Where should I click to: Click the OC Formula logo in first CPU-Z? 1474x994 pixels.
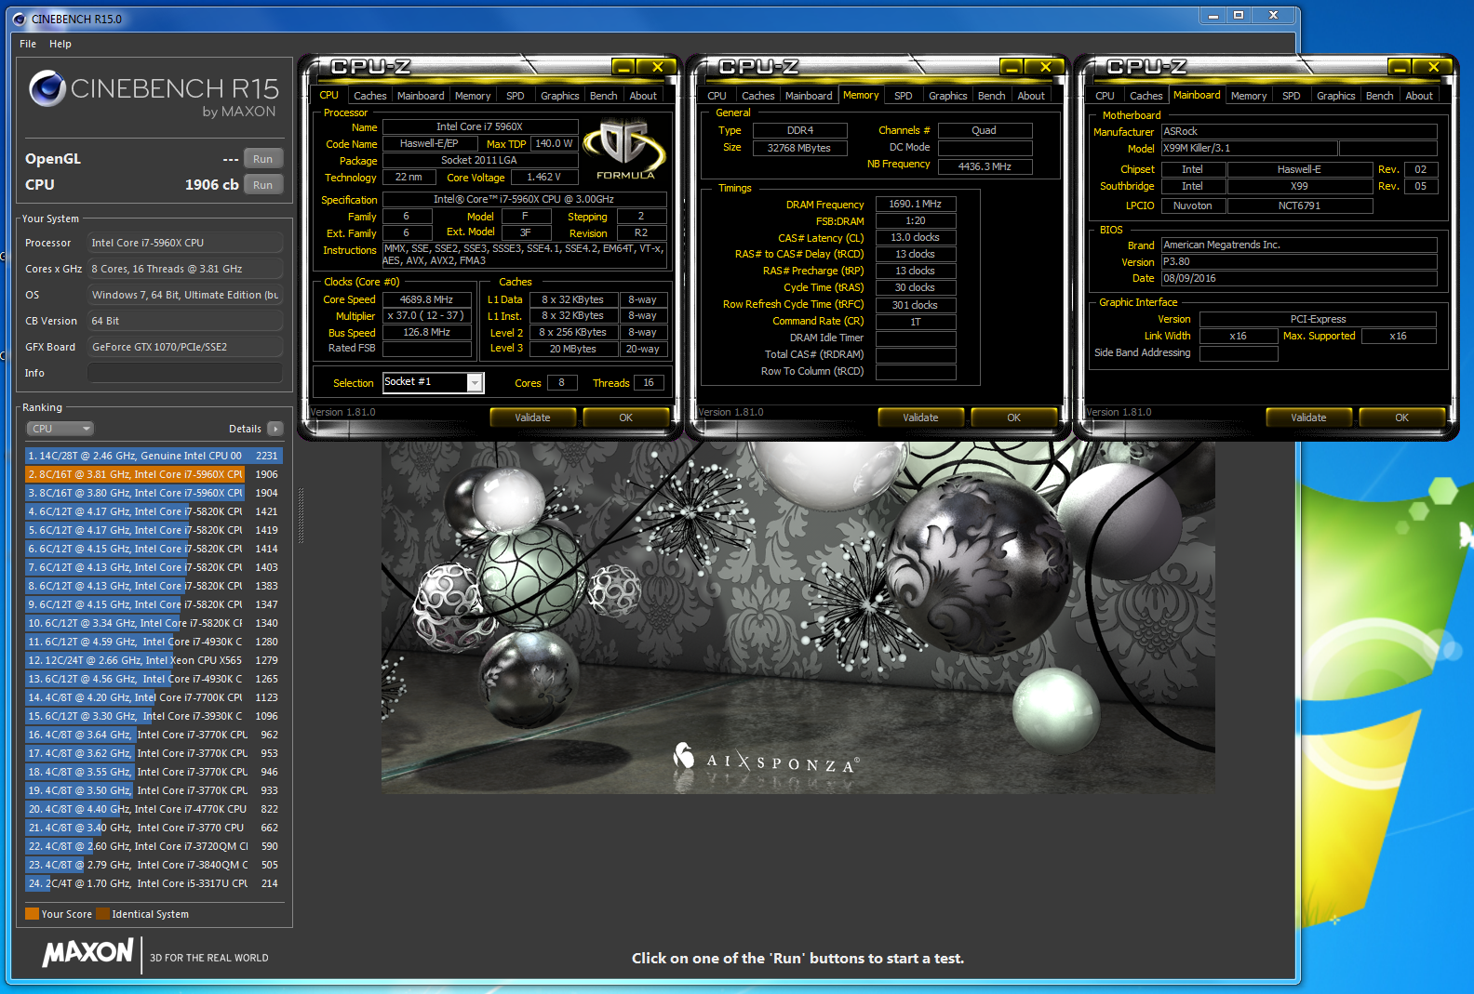[x=624, y=149]
